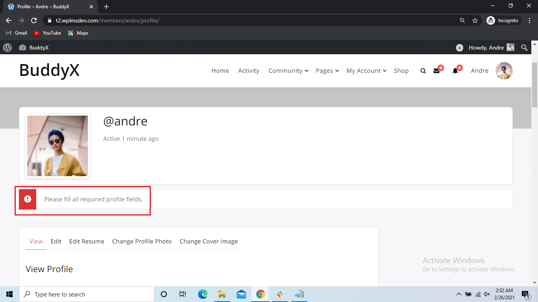This screenshot has width=538, height=302.
Task: Open the notifications bell in the header
Action: tap(455, 70)
